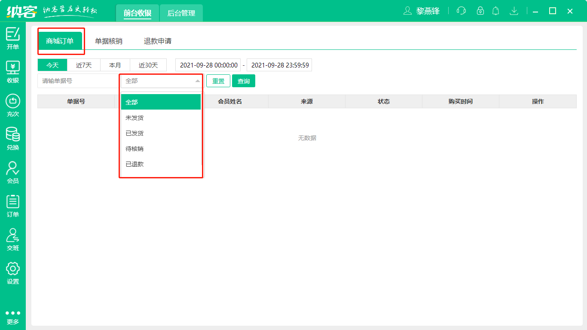This screenshot has height=330, width=587.
Task: Select the 兑换 exchange icon
Action: 13,138
